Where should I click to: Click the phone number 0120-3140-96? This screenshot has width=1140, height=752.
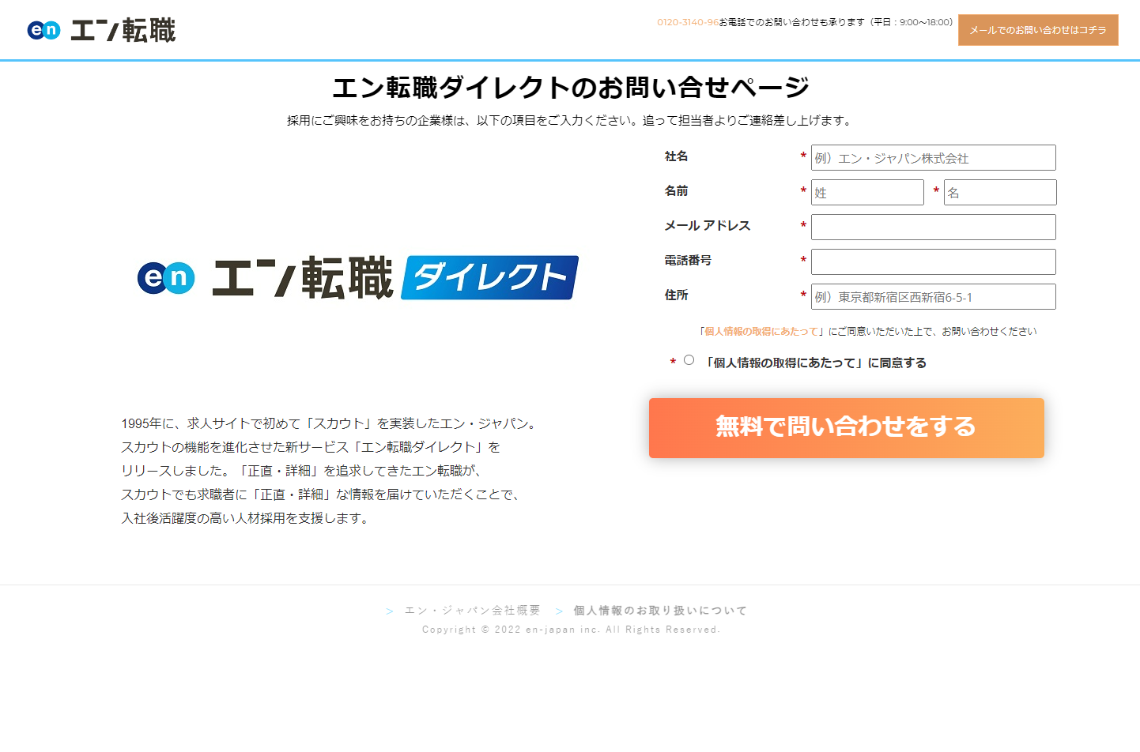point(687,22)
